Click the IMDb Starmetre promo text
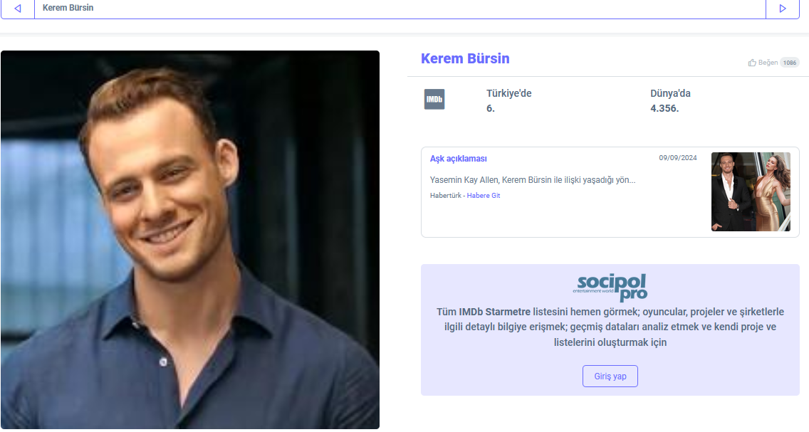Screen dimensions: 809x432 pos(610,327)
